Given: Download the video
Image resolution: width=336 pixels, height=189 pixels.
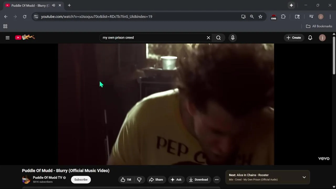Looking at the screenshot, I should coord(198,180).
